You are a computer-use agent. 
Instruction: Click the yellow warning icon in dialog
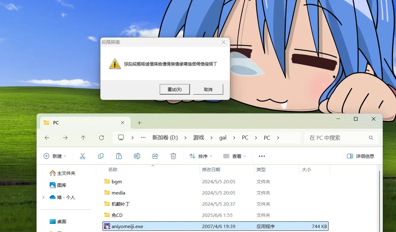click(115, 64)
